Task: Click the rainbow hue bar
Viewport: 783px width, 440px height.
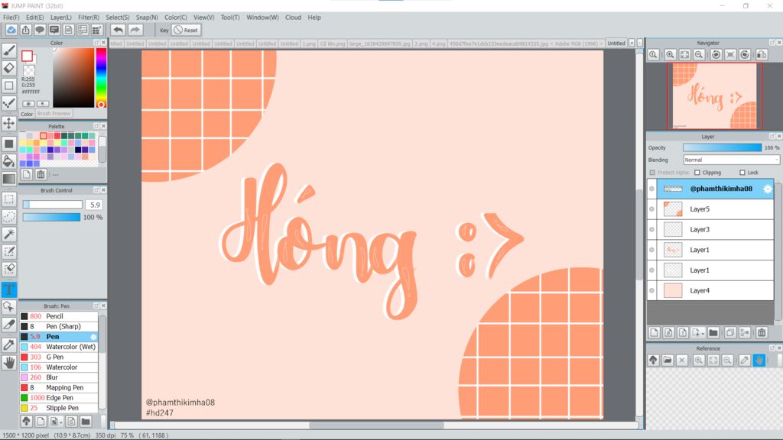Action: (101, 77)
